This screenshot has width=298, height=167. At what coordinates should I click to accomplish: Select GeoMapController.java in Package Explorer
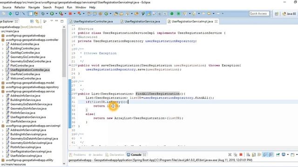click(x=25, y=52)
